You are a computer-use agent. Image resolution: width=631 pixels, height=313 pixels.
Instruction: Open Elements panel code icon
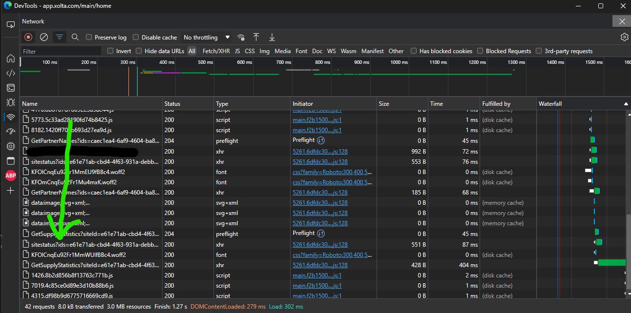[10, 73]
